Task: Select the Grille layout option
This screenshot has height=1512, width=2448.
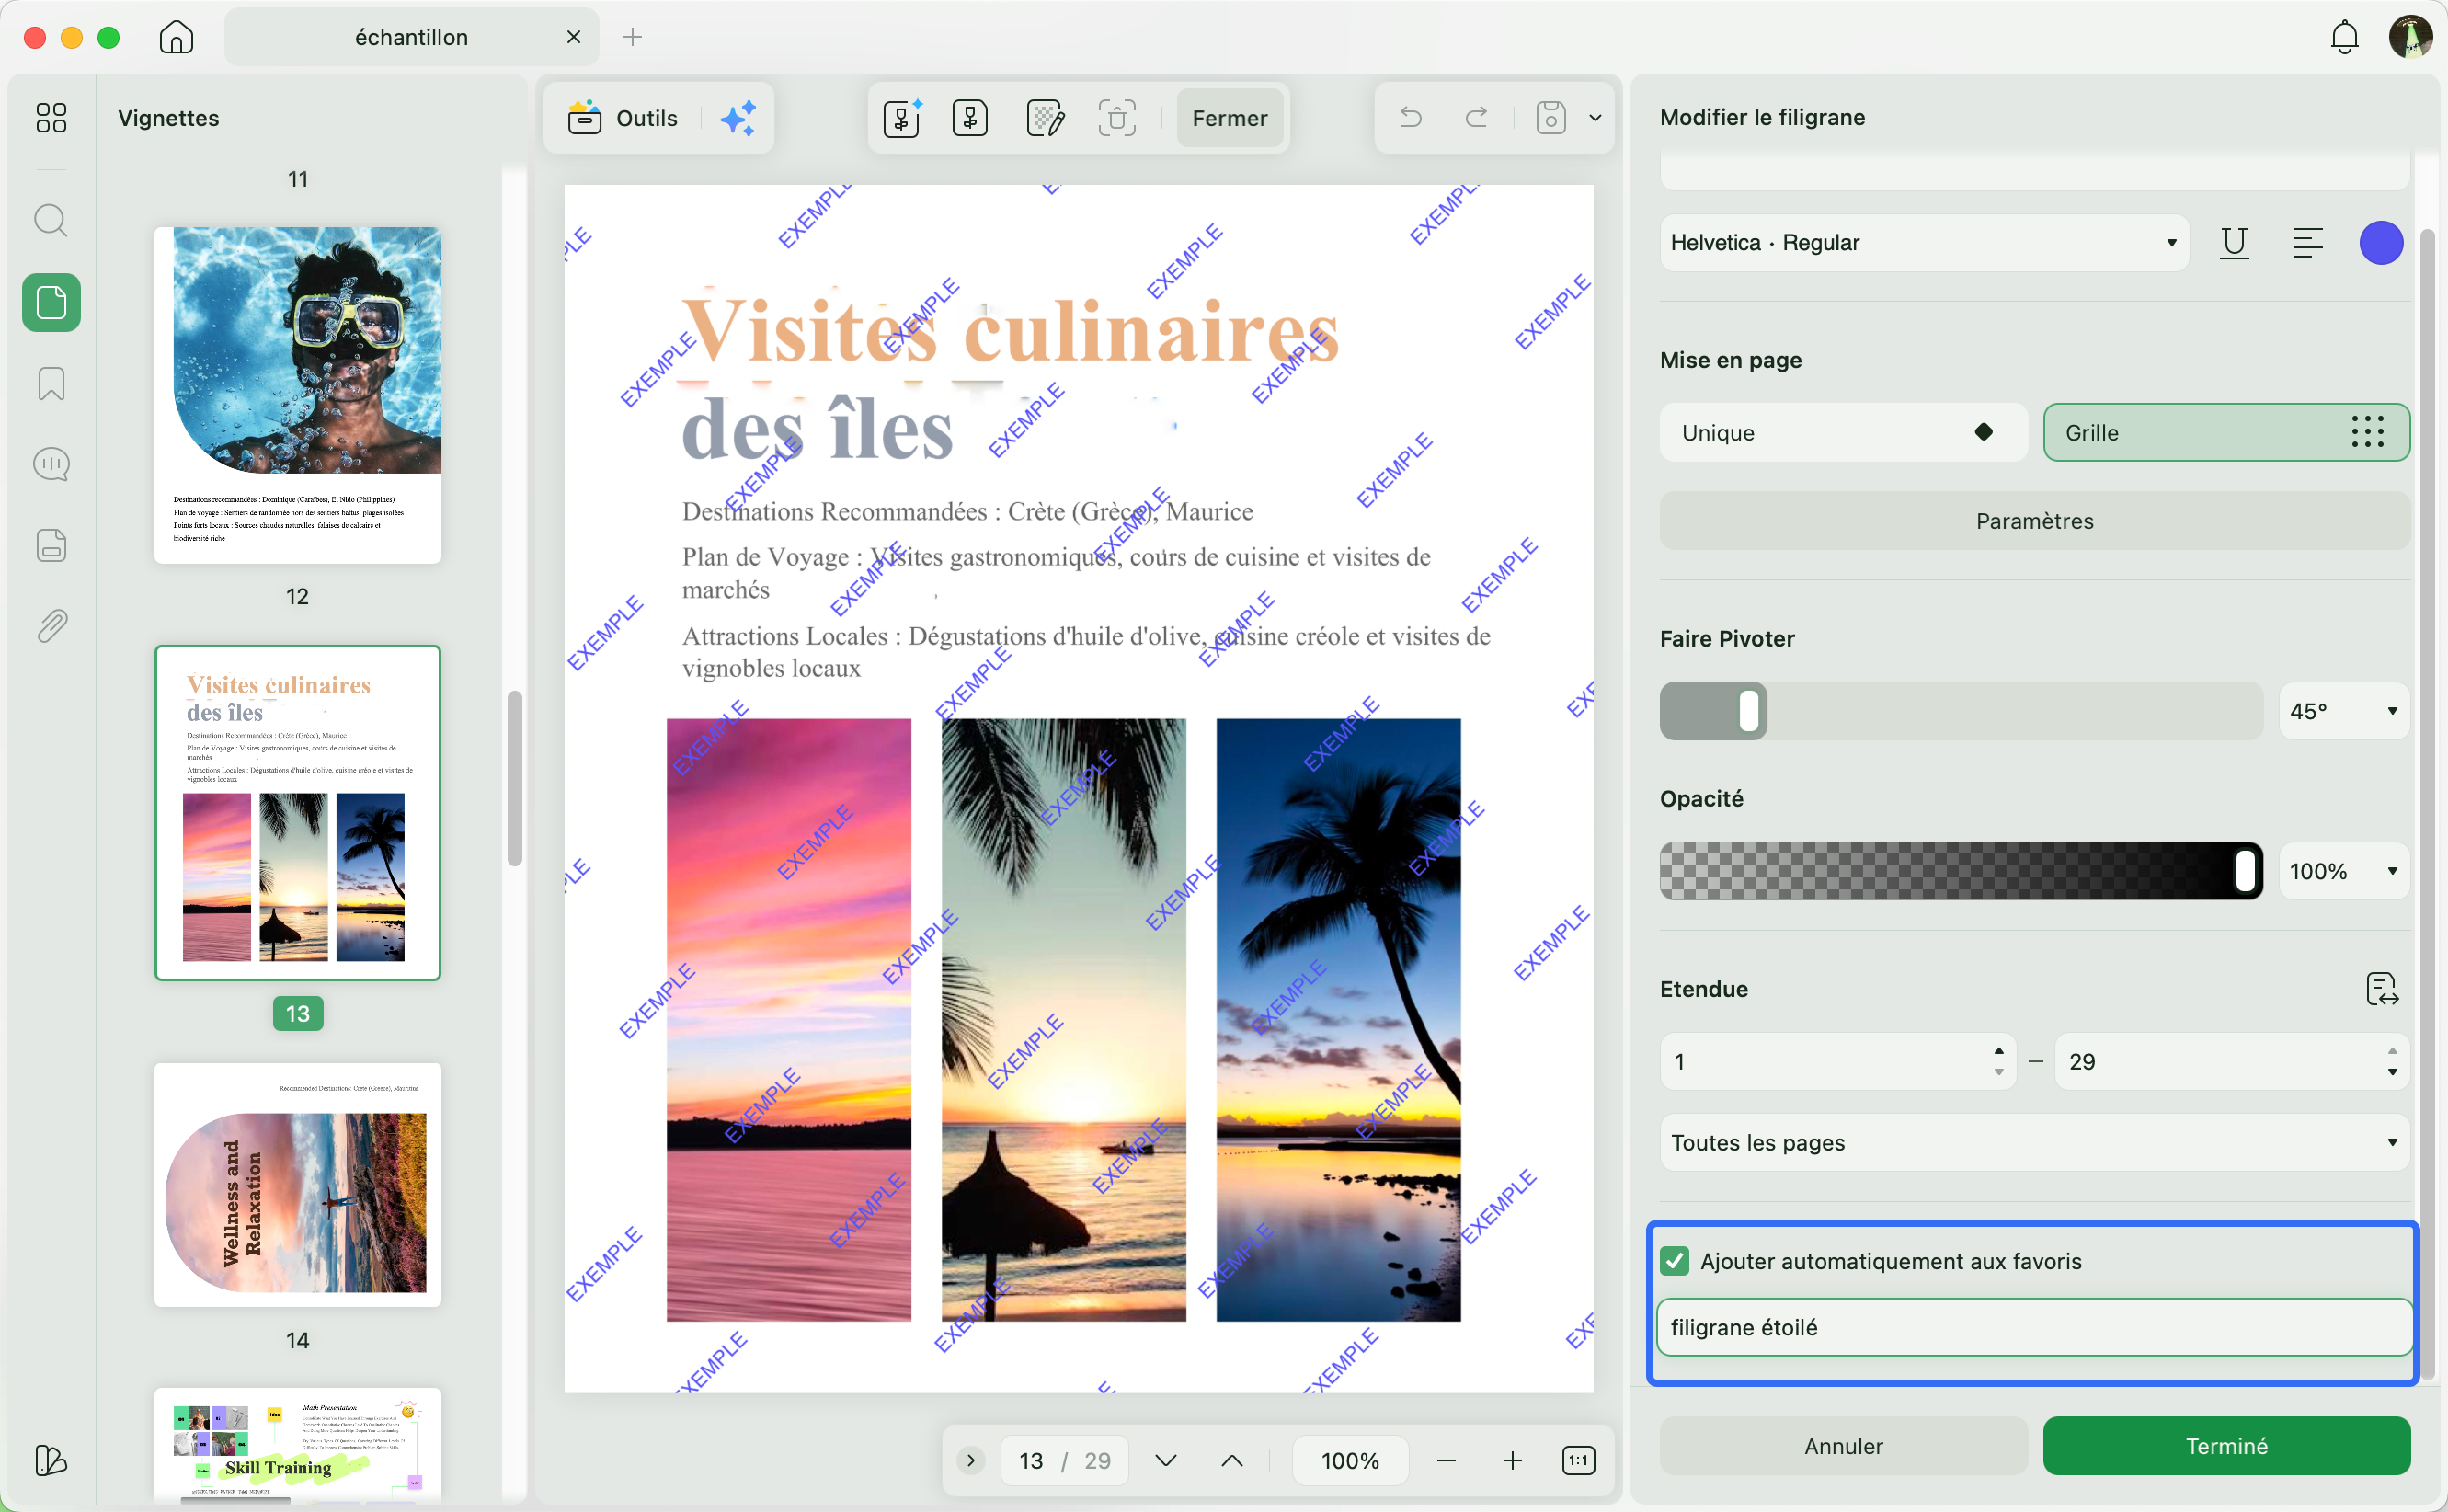Action: [2226, 432]
